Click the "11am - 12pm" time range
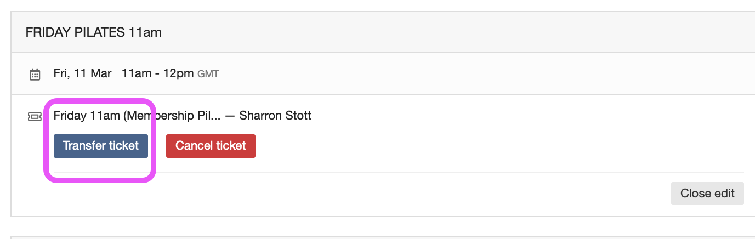 click(158, 73)
